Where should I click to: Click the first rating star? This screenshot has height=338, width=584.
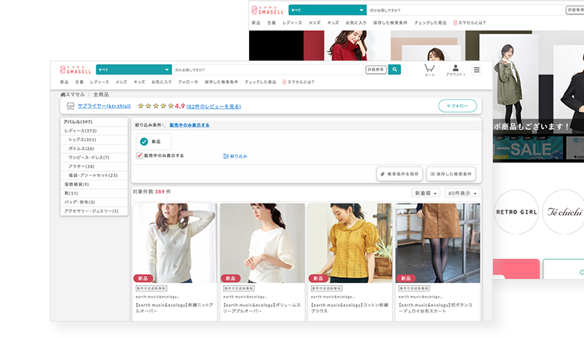pos(141,106)
